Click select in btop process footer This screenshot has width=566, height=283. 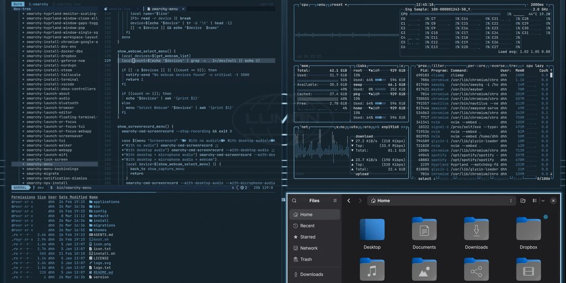pos(424,179)
